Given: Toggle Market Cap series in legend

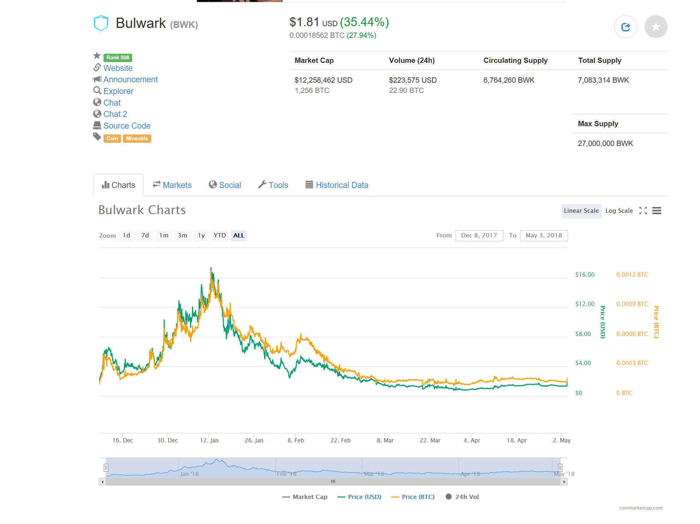Looking at the screenshot, I should 305,497.
